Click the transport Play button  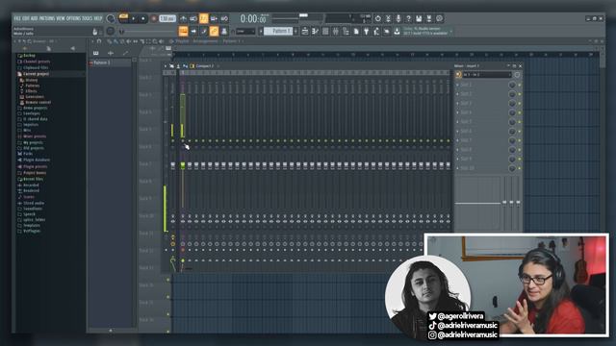click(x=134, y=18)
